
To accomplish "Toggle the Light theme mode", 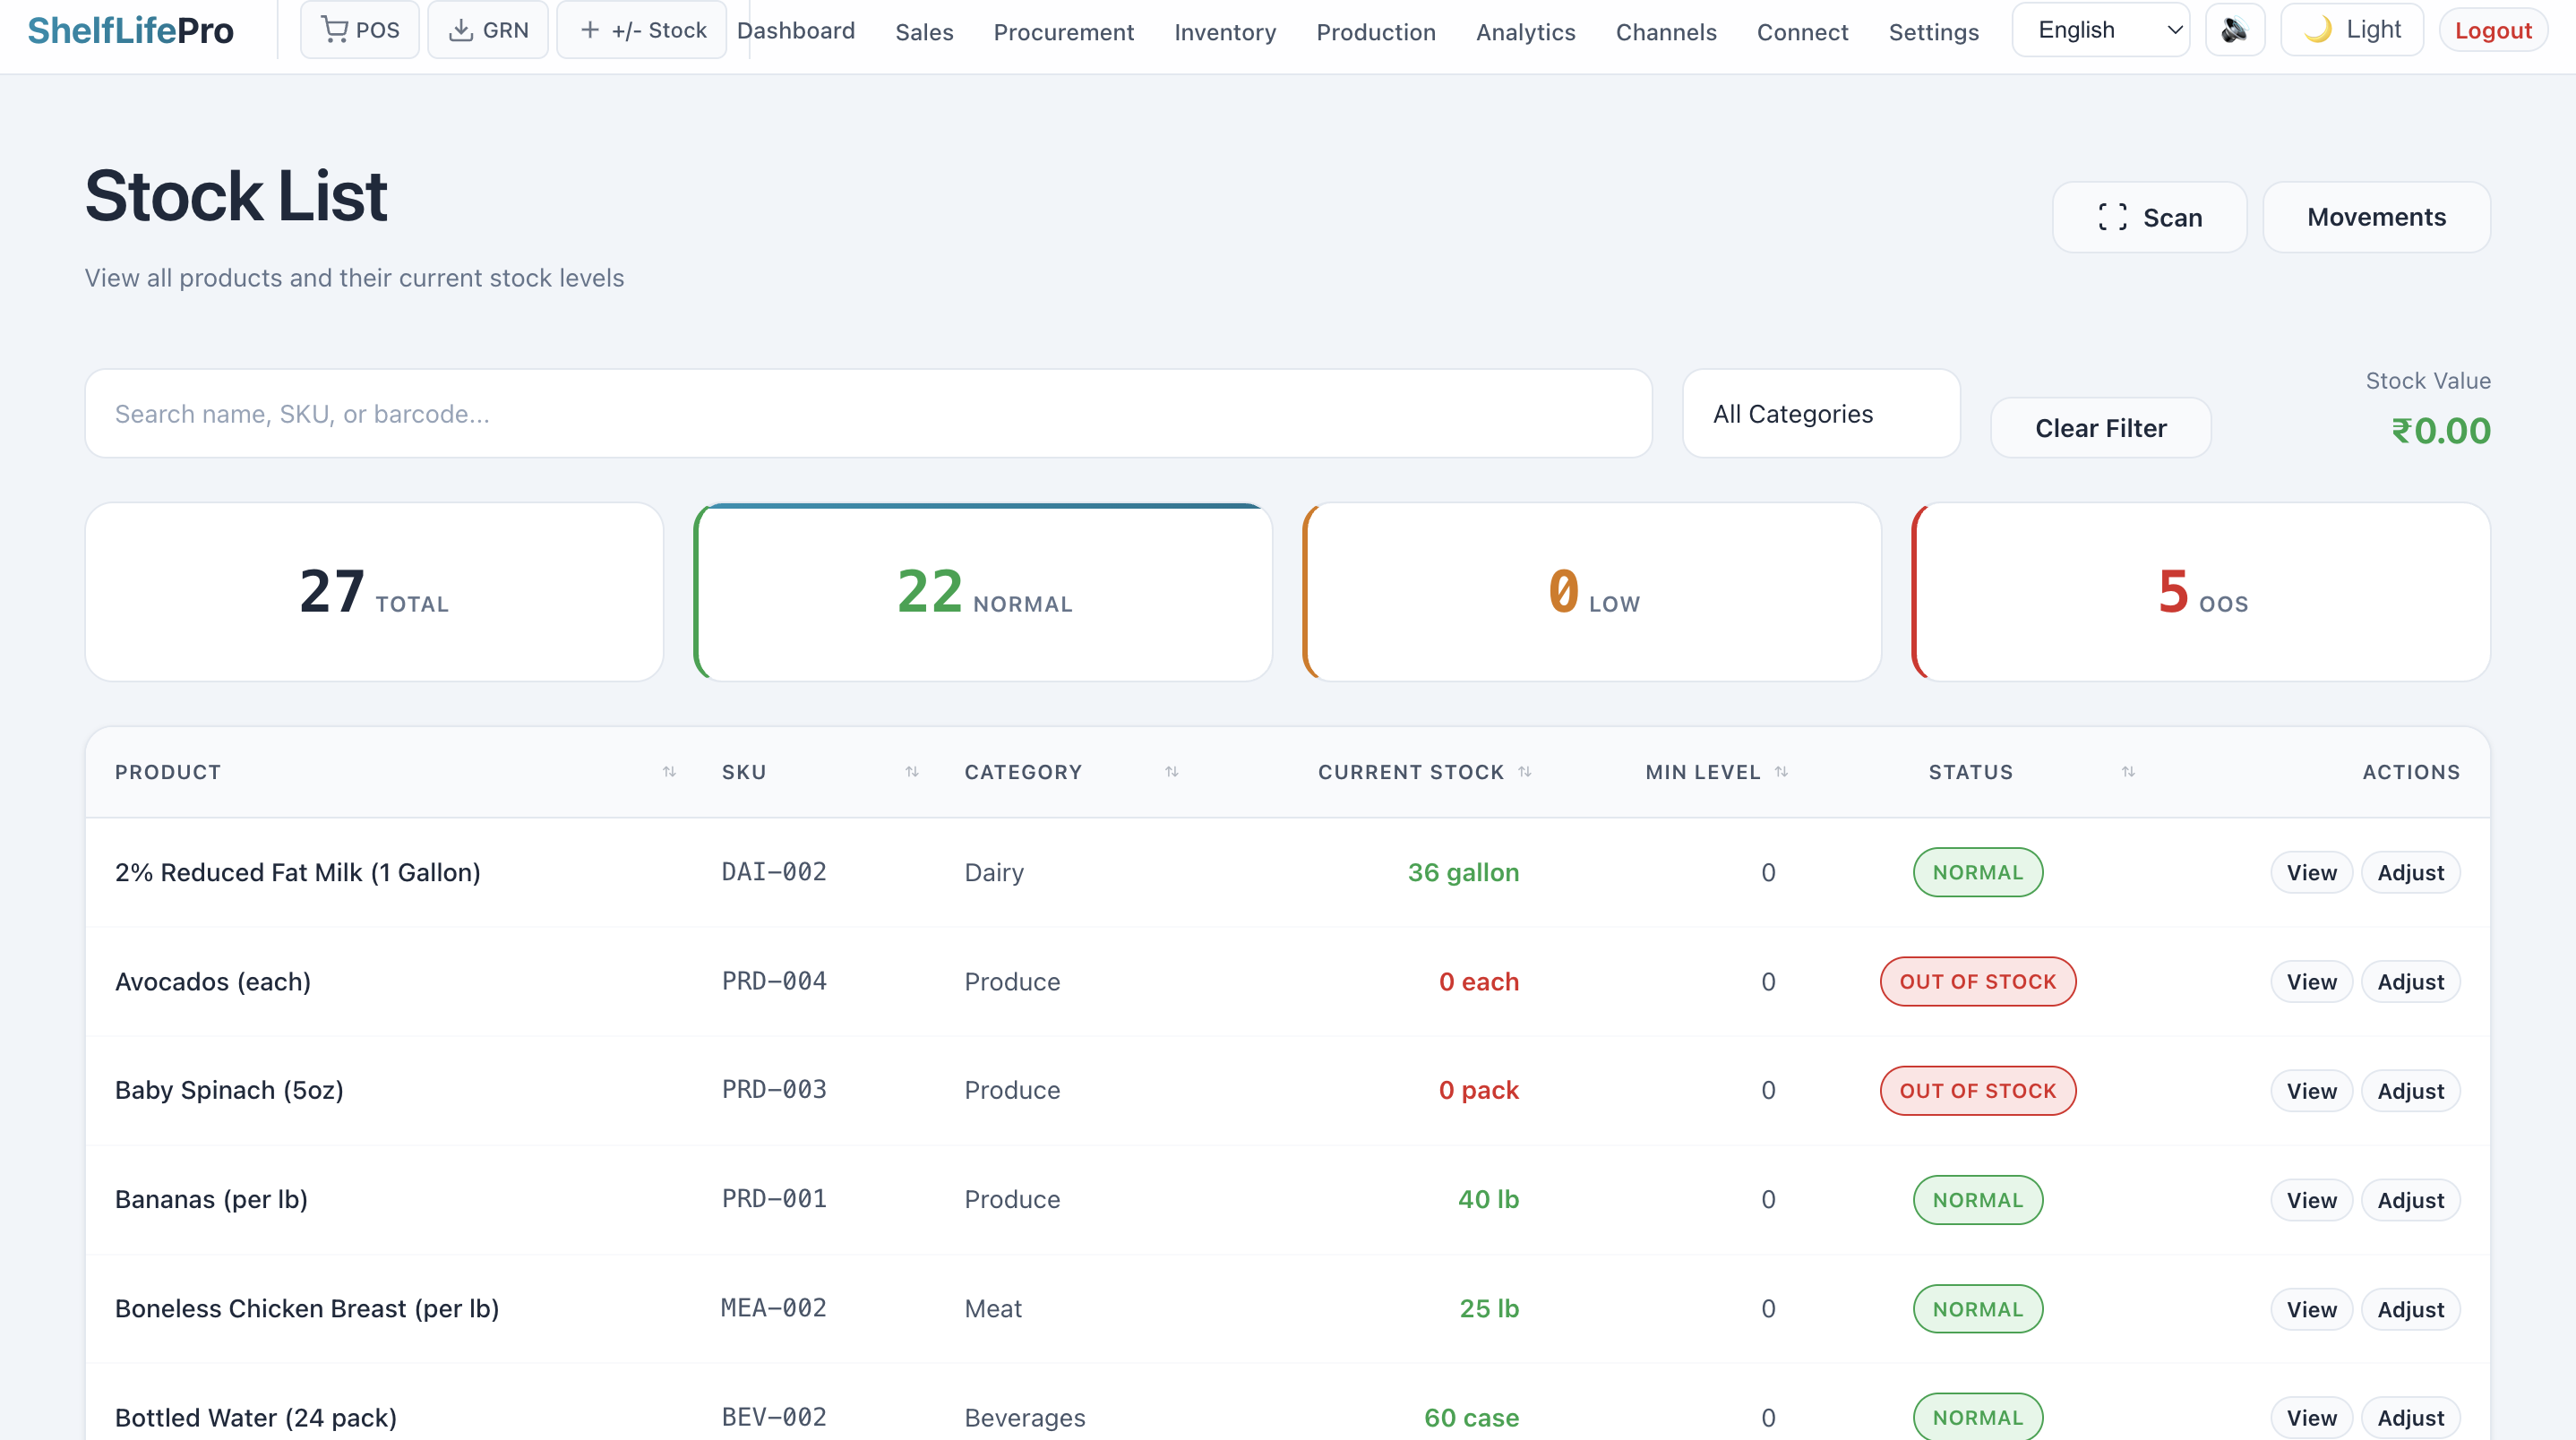I will tap(2352, 30).
